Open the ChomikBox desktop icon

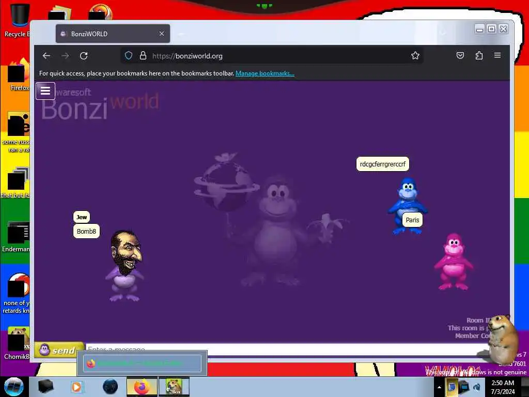17,343
